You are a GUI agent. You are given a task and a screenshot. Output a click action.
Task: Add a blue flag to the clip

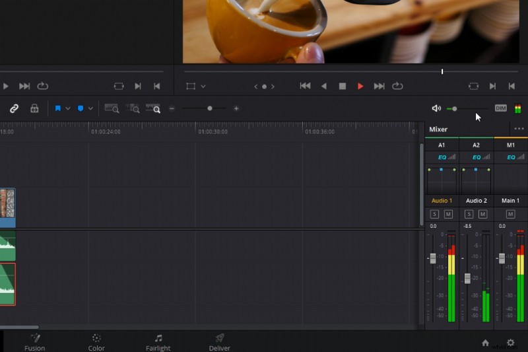point(58,108)
